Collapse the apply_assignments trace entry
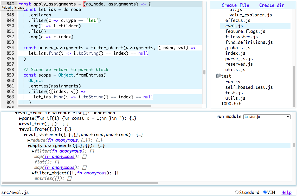The image size is (297, 196). click(28, 146)
